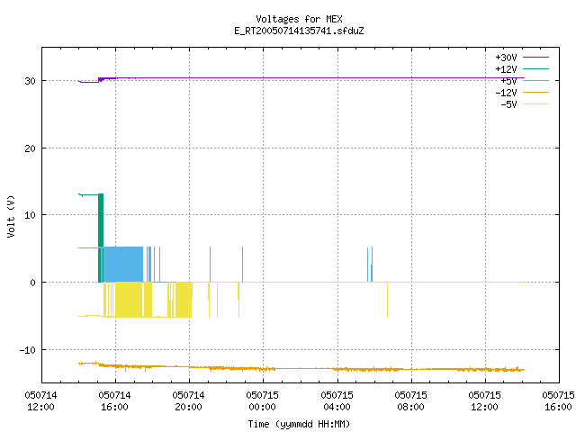Click the x-axis tick 050715 12:00
576x432 pixels.
point(484,401)
